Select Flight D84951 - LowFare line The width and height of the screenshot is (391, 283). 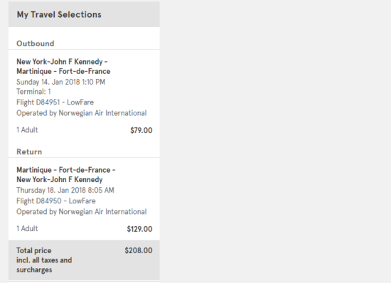(55, 102)
